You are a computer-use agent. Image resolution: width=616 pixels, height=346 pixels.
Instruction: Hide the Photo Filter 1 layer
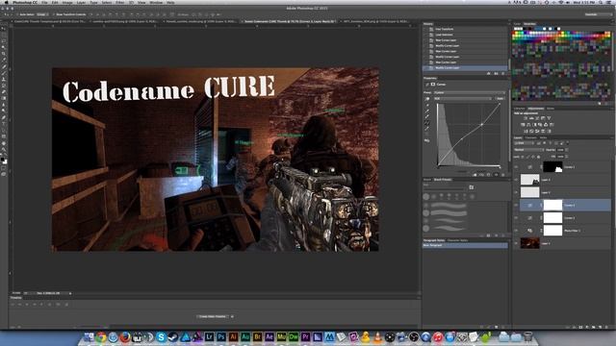(x=516, y=231)
